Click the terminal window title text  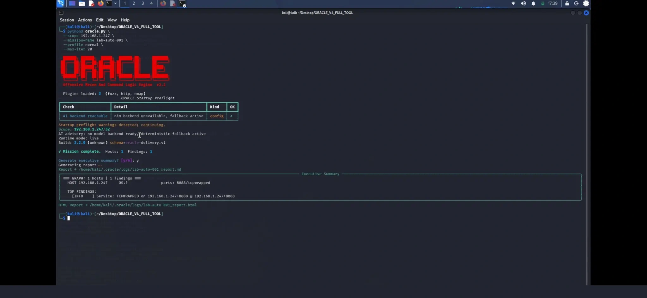(x=317, y=13)
